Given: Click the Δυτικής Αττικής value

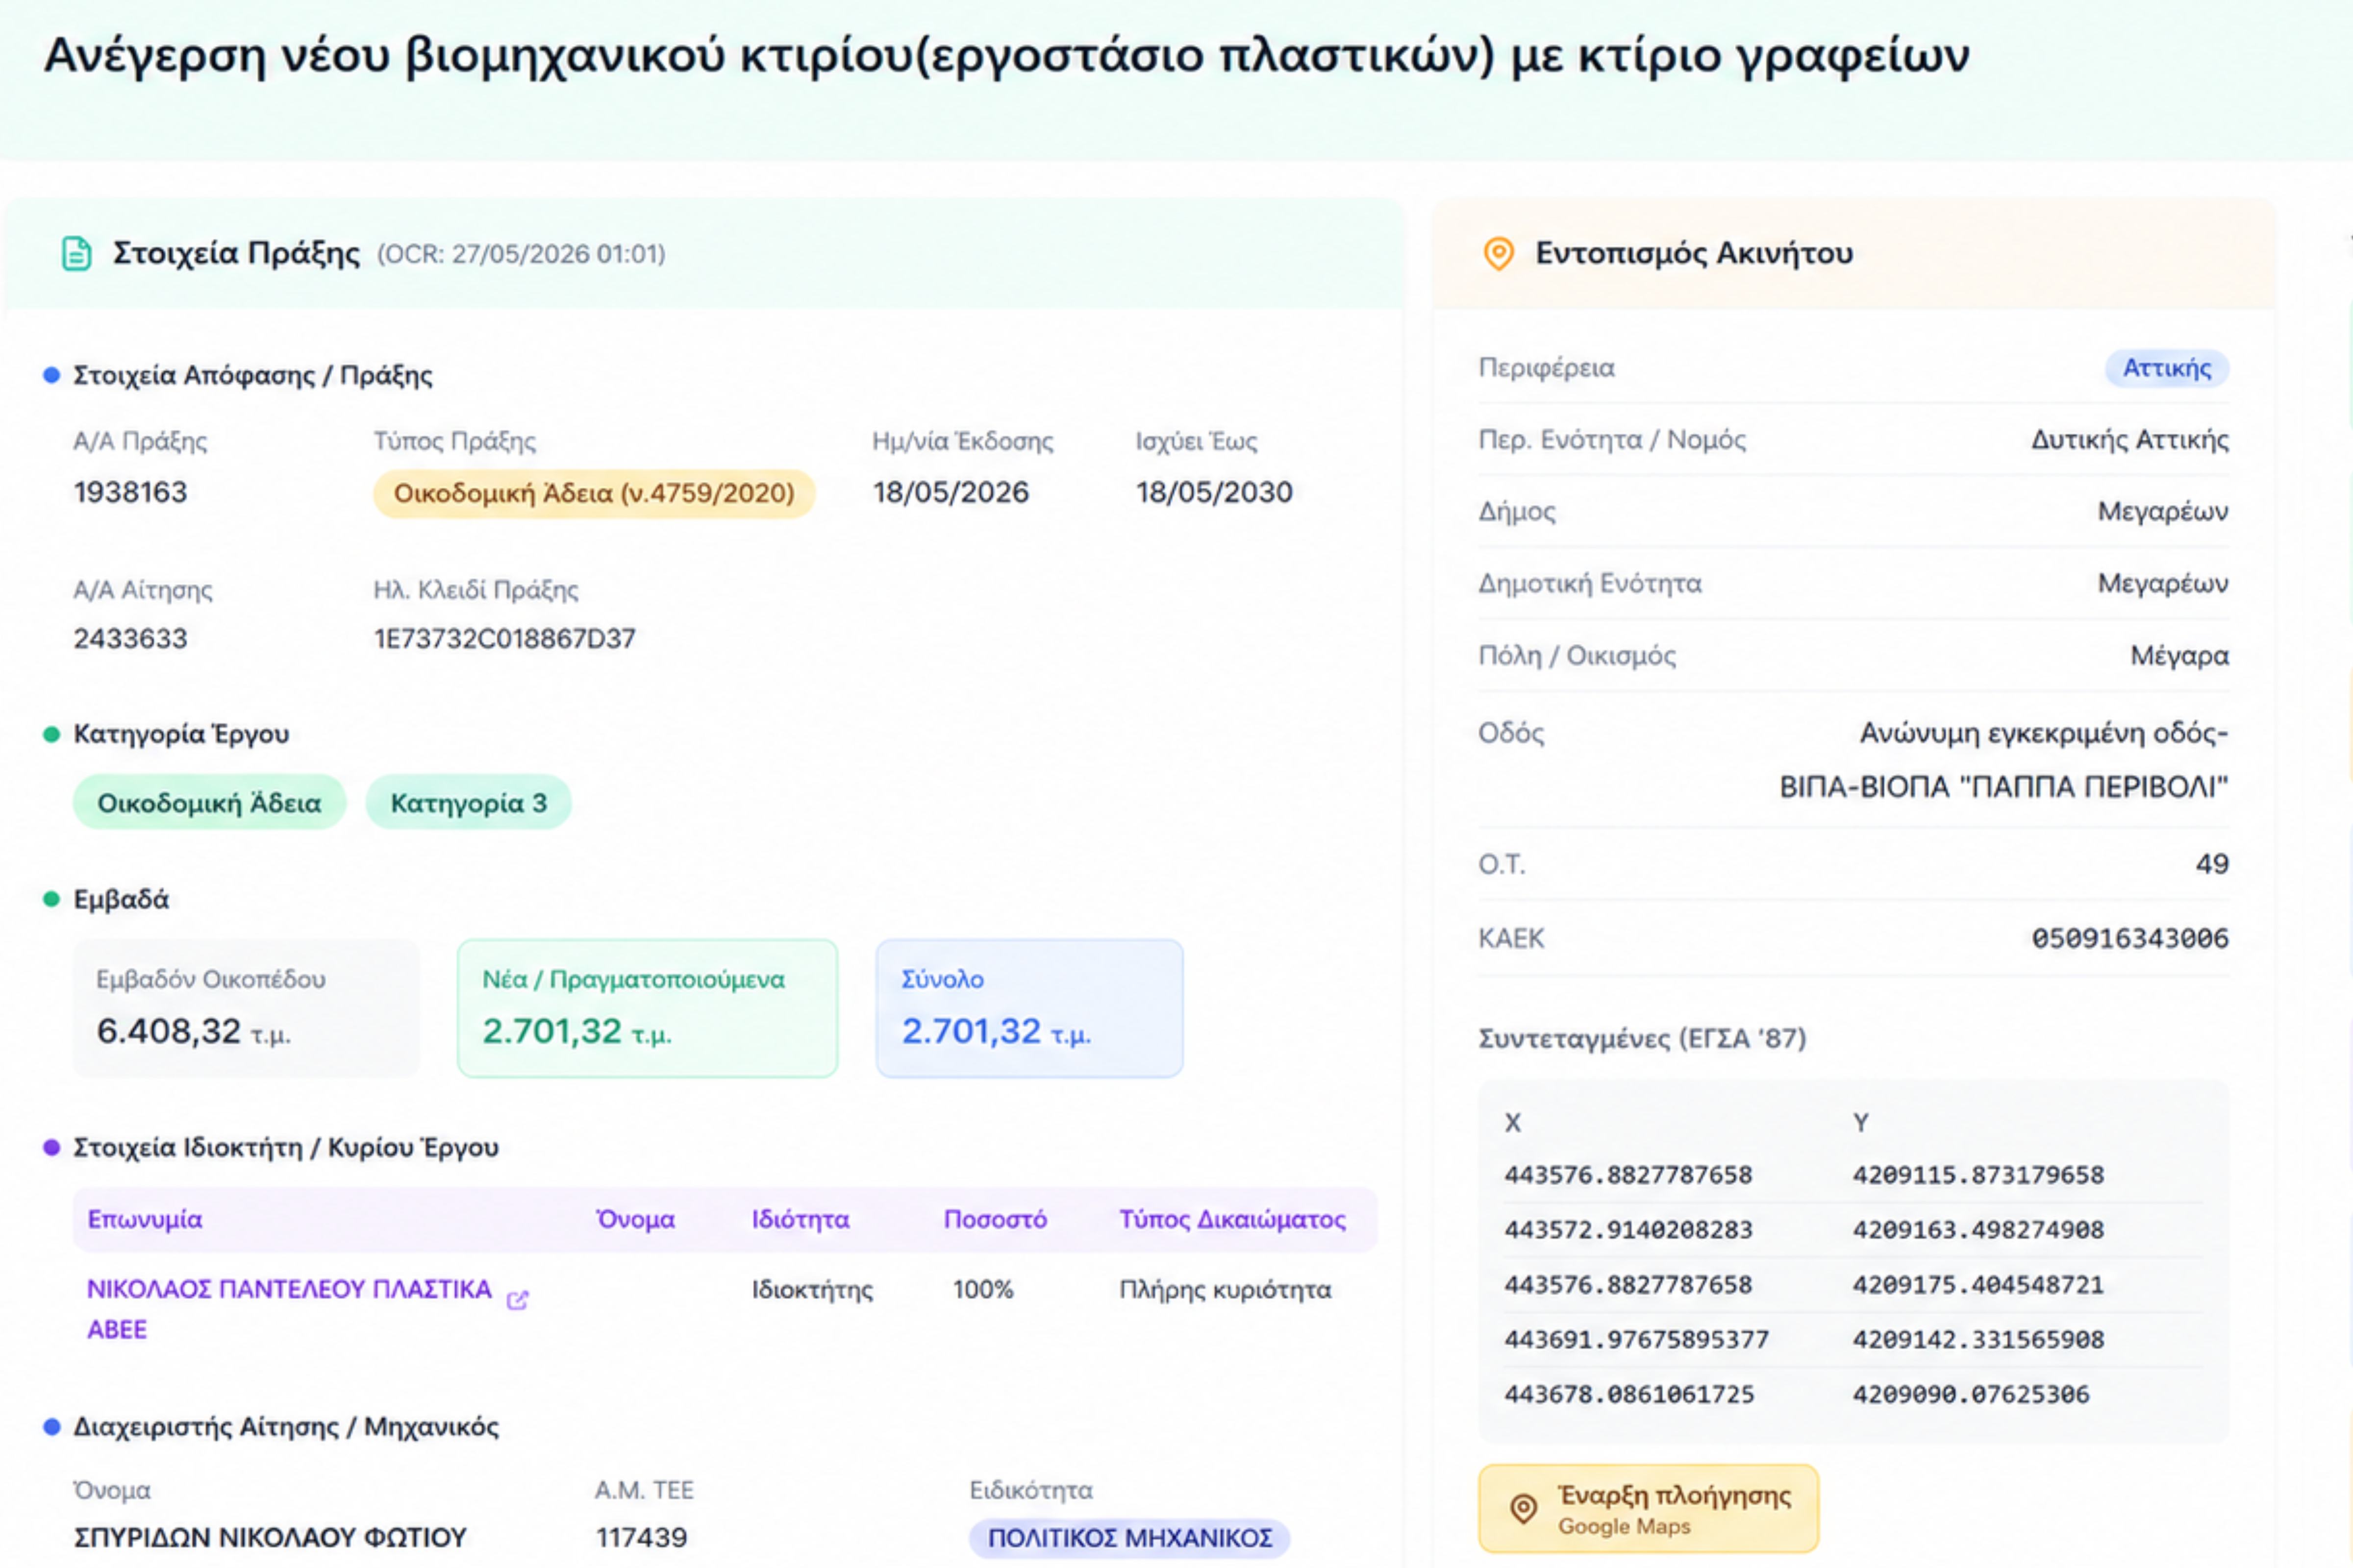Looking at the screenshot, I should (x=2130, y=440).
